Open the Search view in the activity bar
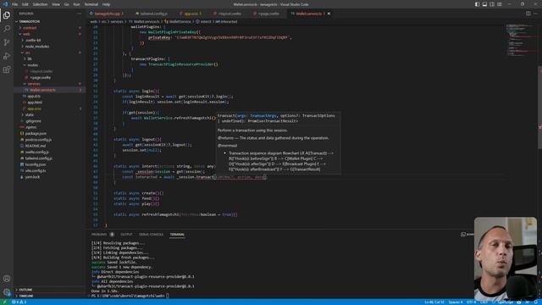542x305 pixels. 7,29
